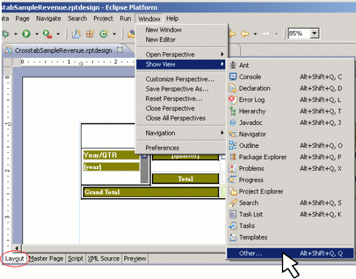
Task: Open the Page menu
Action: (22, 19)
